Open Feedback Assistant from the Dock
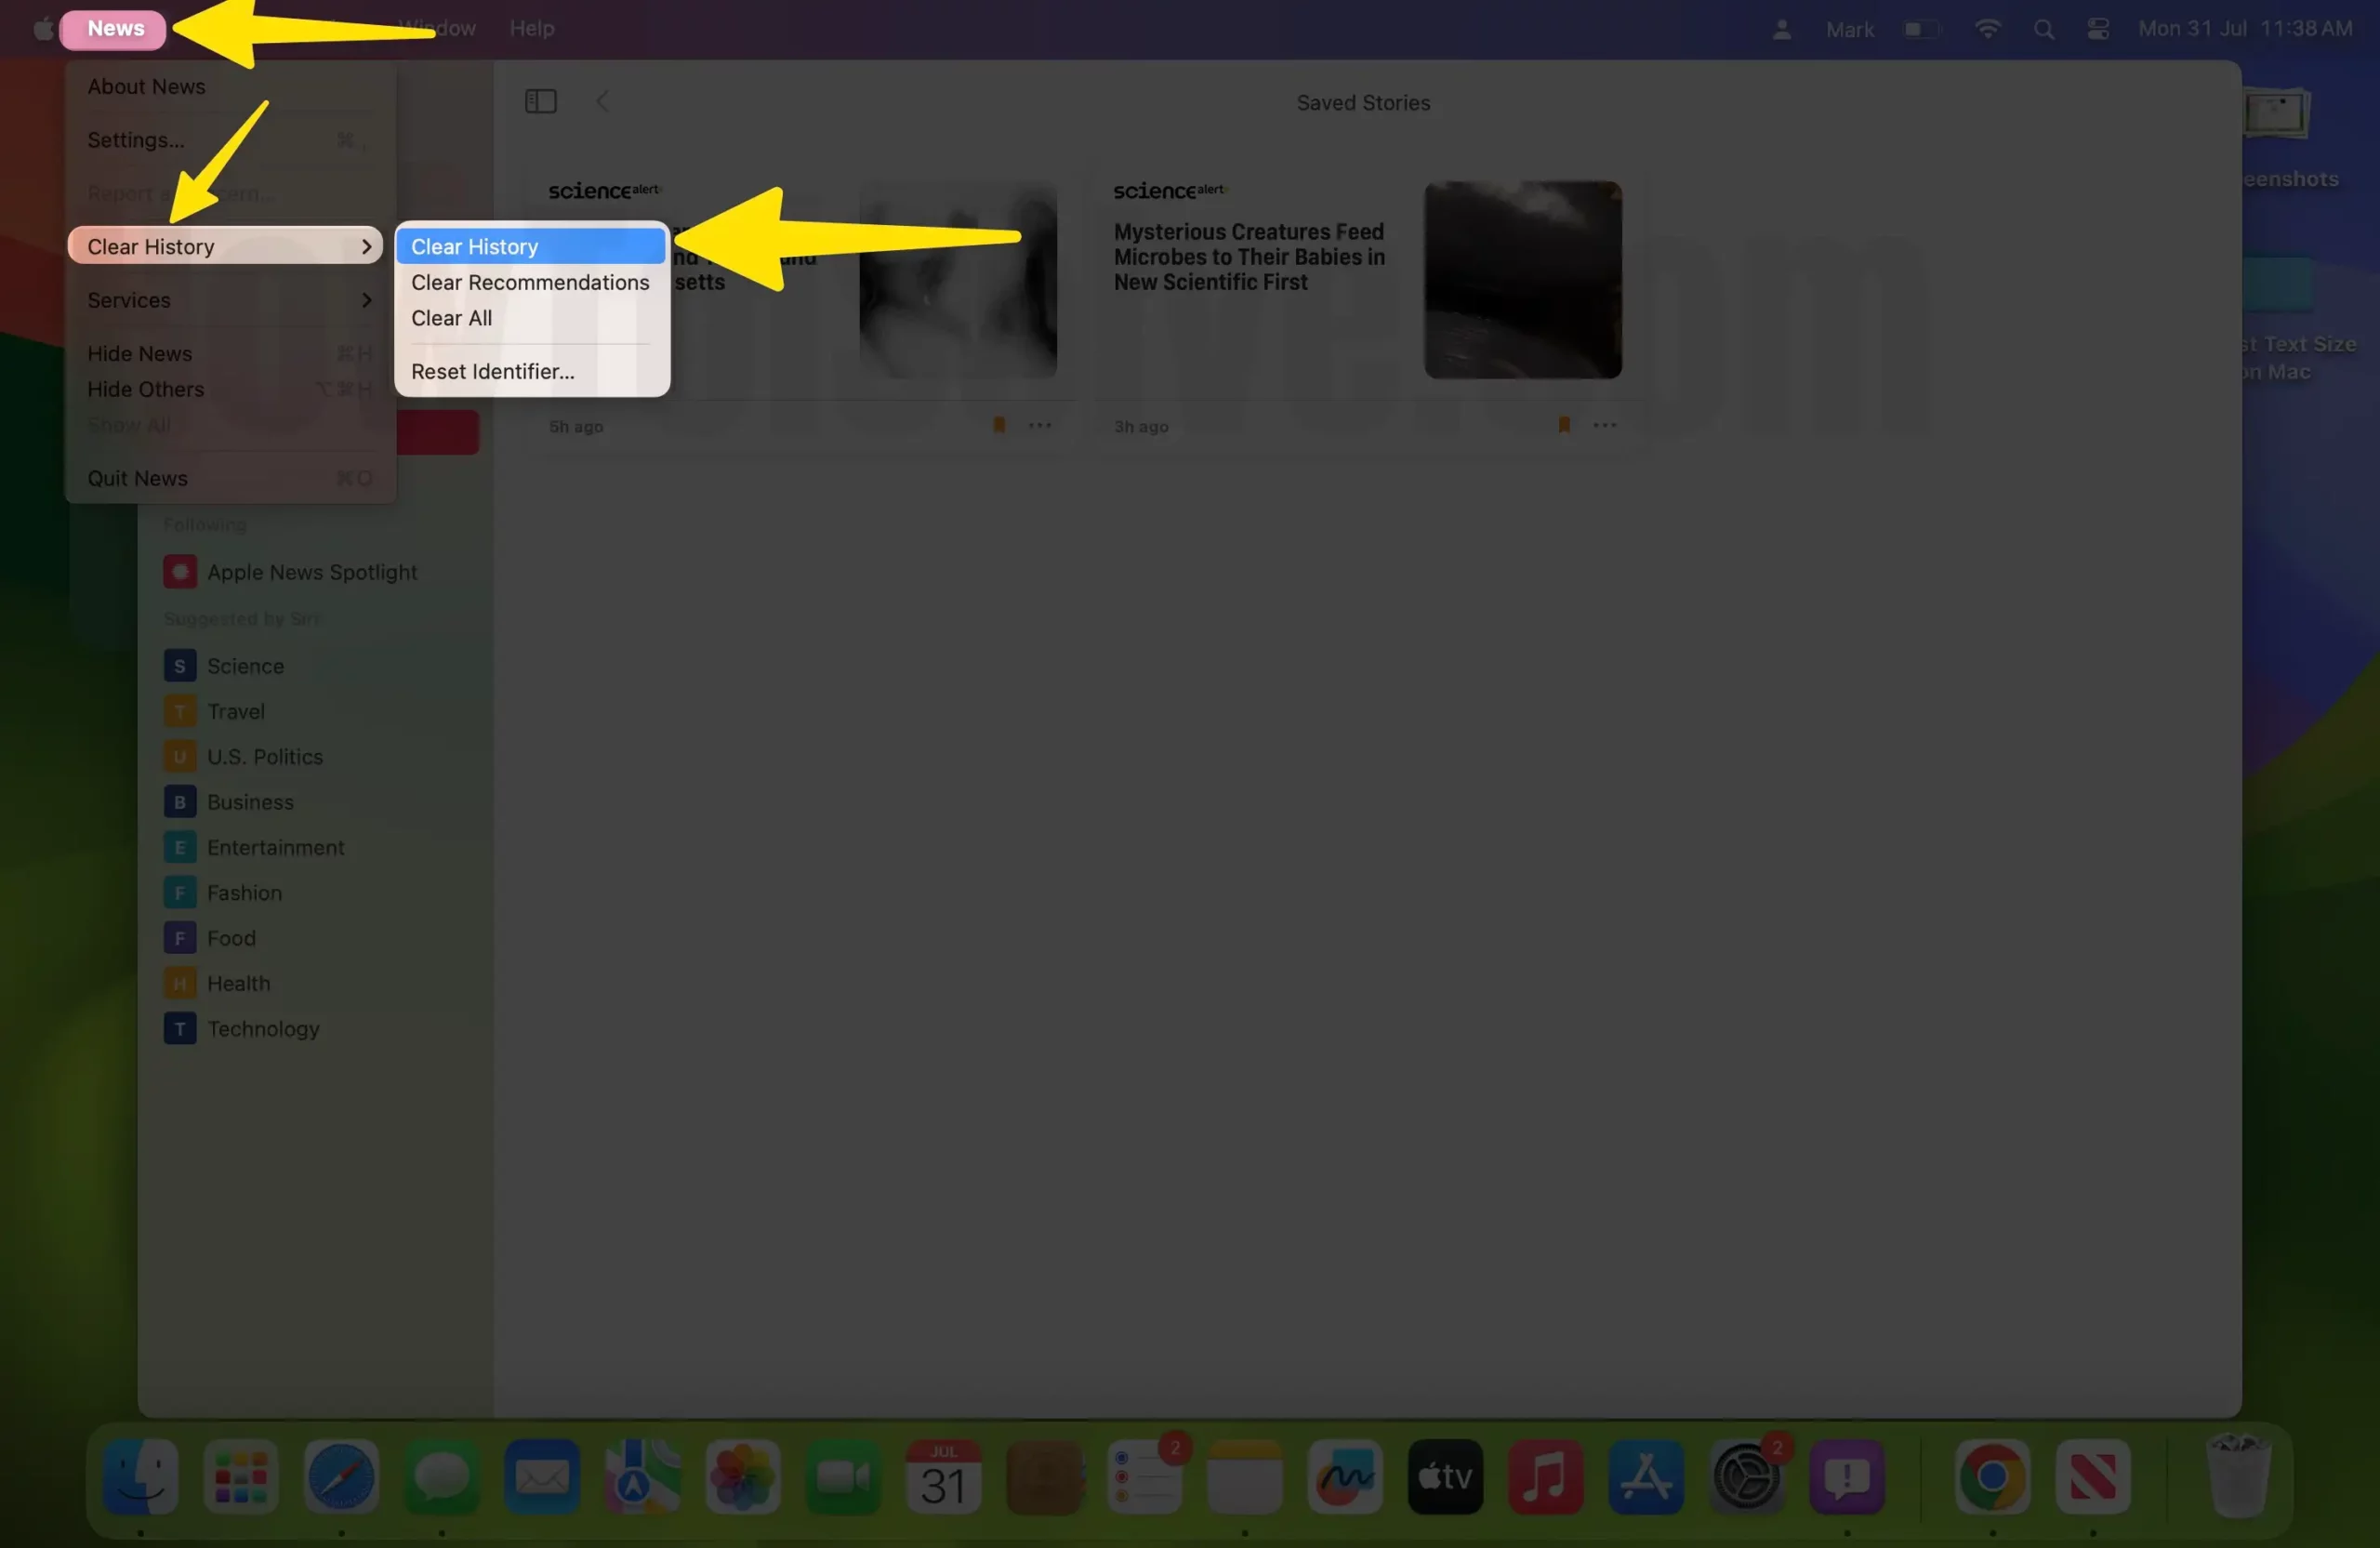 pyautogui.click(x=1847, y=1477)
